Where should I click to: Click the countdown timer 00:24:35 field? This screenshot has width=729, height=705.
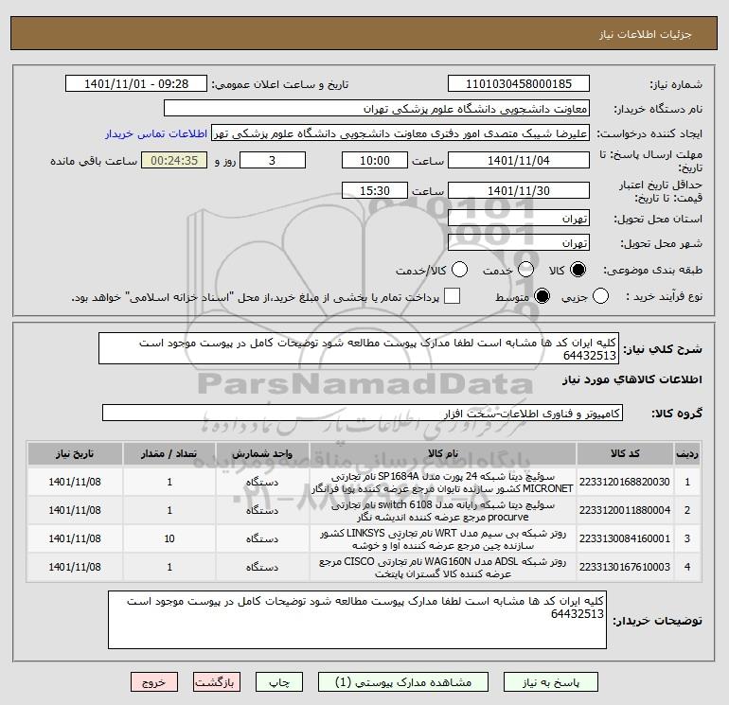174,161
